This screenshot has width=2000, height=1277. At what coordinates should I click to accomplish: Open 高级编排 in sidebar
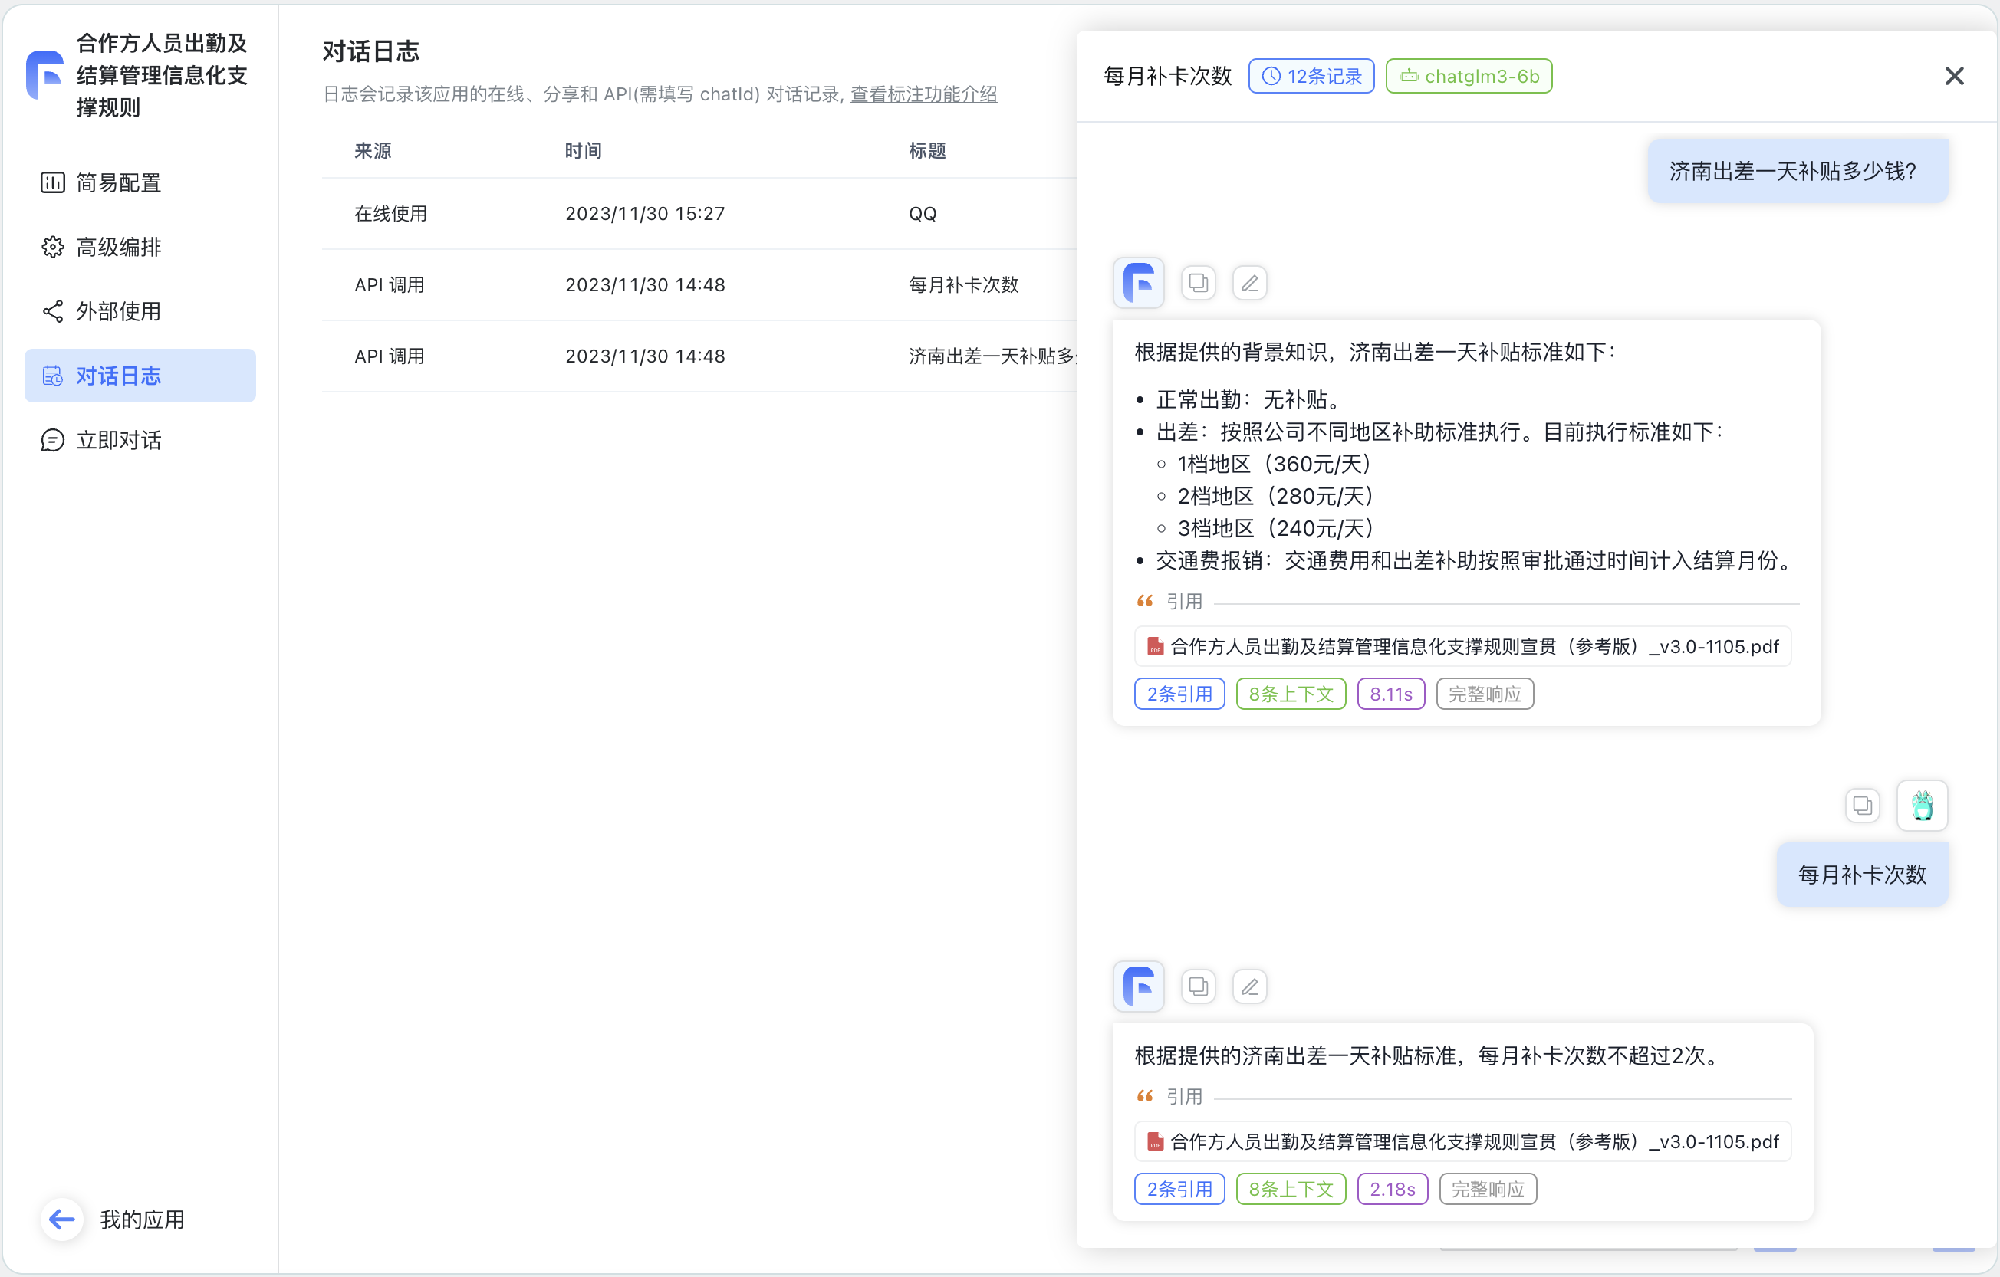click(x=118, y=247)
